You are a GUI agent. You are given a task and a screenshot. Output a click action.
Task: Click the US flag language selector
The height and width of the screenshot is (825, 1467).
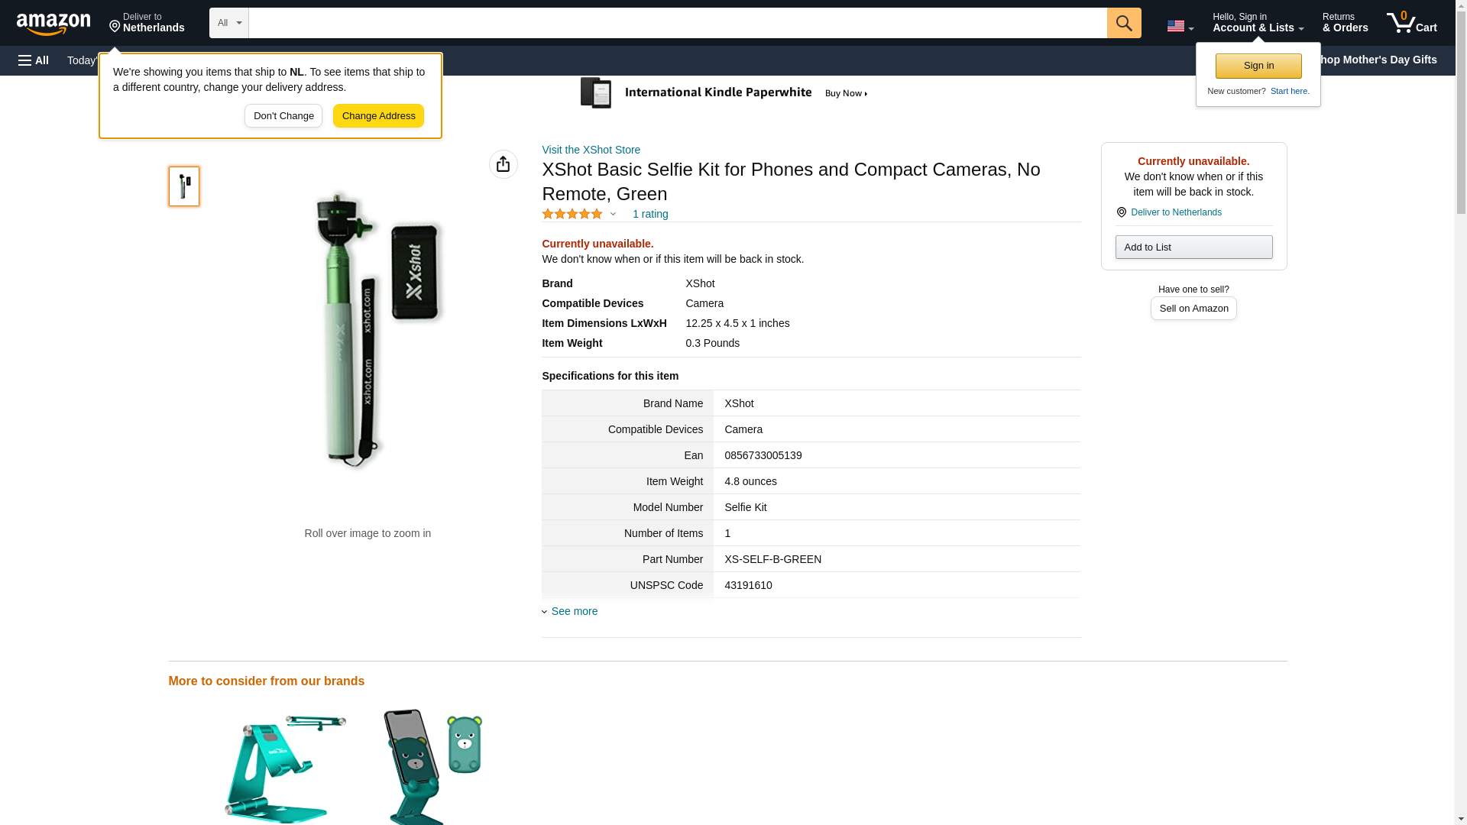pos(1179,26)
